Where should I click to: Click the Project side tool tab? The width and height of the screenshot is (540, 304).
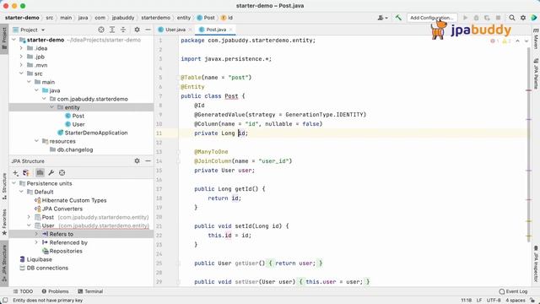[x=4, y=39]
